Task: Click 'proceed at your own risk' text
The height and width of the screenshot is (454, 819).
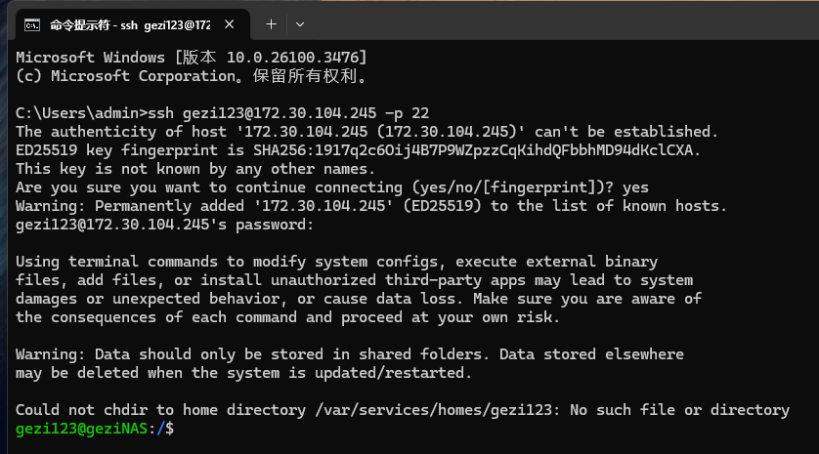Action: 450,317
